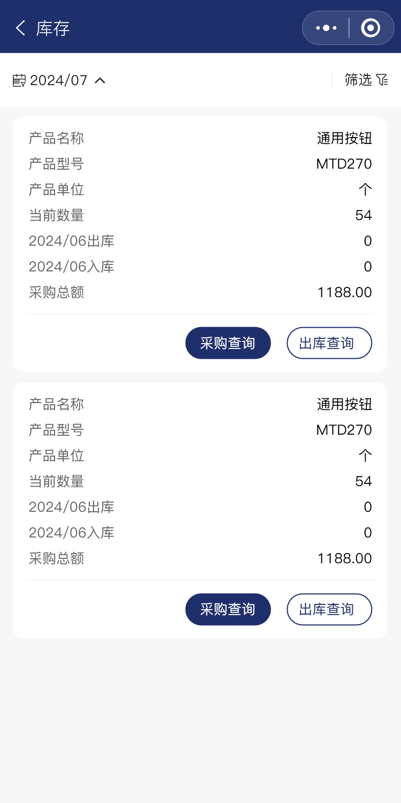The width and height of the screenshot is (401, 803).
Task: Click first card's 采购总额 value 1188.00
Action: 344,292
